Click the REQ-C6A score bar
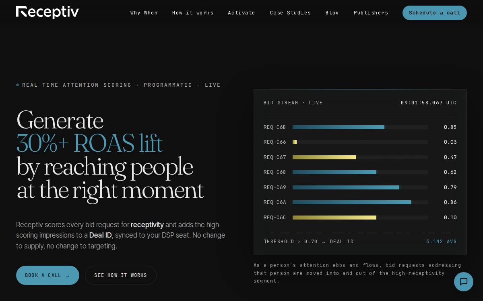This screenshot has height=301, width=483. point(360,202)
